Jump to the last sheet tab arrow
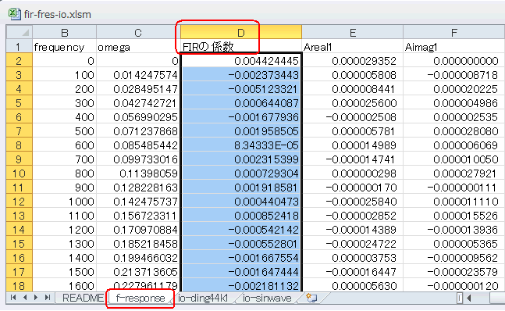The image size is (505, 311). click(x=48, y=298)
